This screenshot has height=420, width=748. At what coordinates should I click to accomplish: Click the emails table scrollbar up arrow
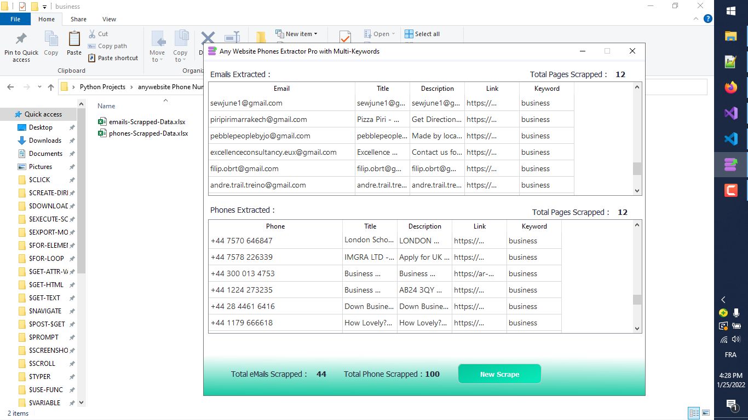637,87
